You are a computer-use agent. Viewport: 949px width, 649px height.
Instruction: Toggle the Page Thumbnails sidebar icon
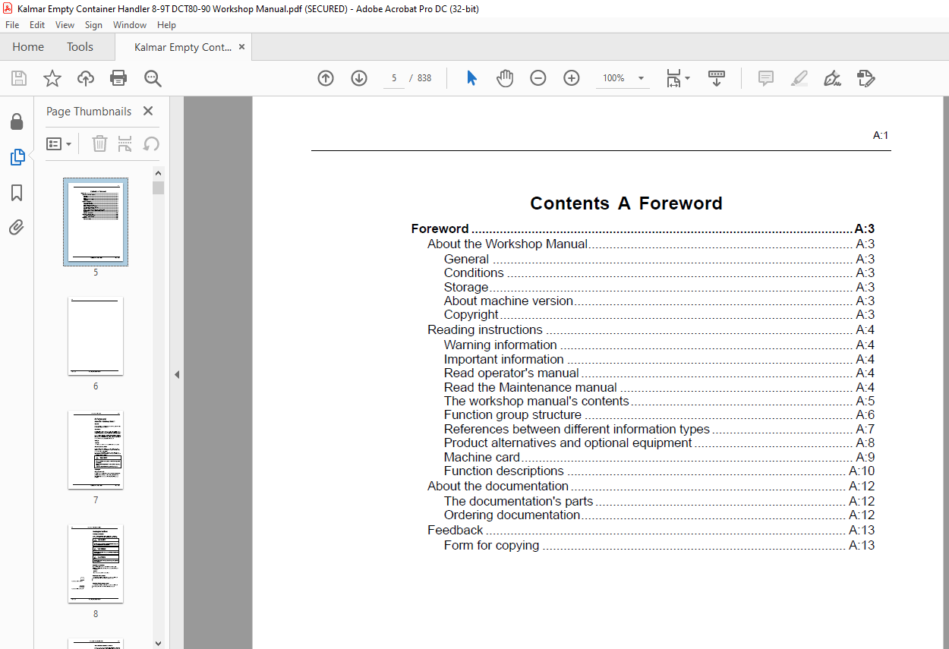17,157
